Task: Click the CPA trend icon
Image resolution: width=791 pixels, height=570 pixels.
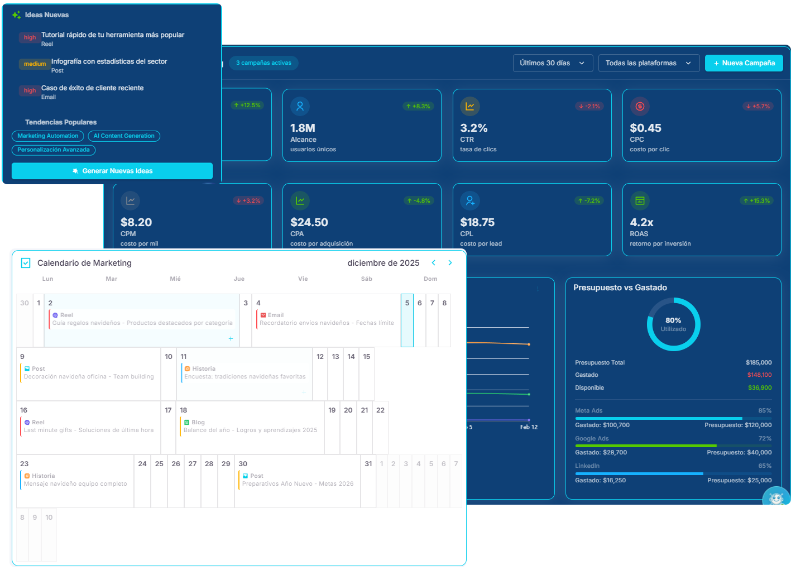Action: [300, 200]
